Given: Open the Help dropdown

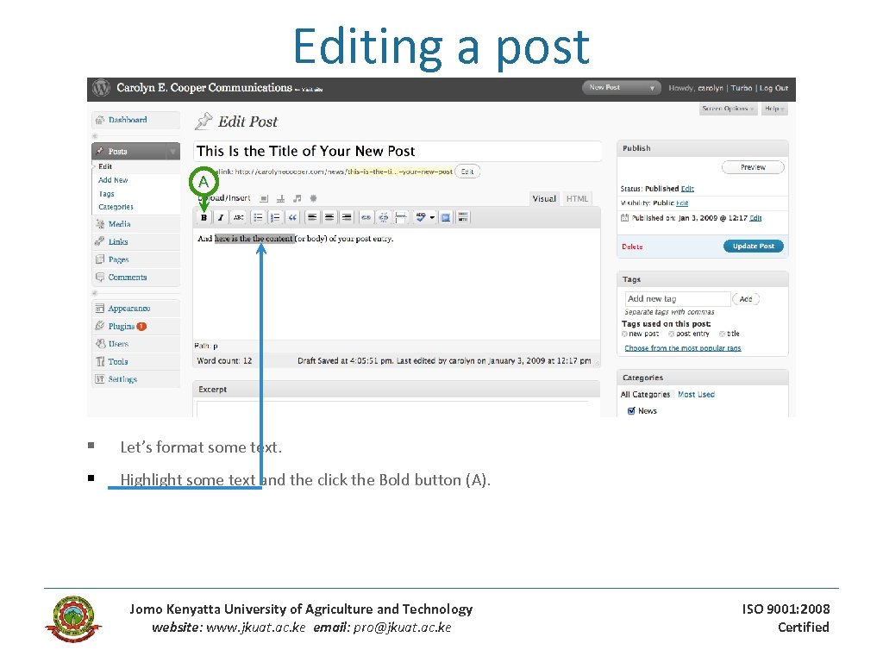Looking at the screenshot, I should coord(773,108).
